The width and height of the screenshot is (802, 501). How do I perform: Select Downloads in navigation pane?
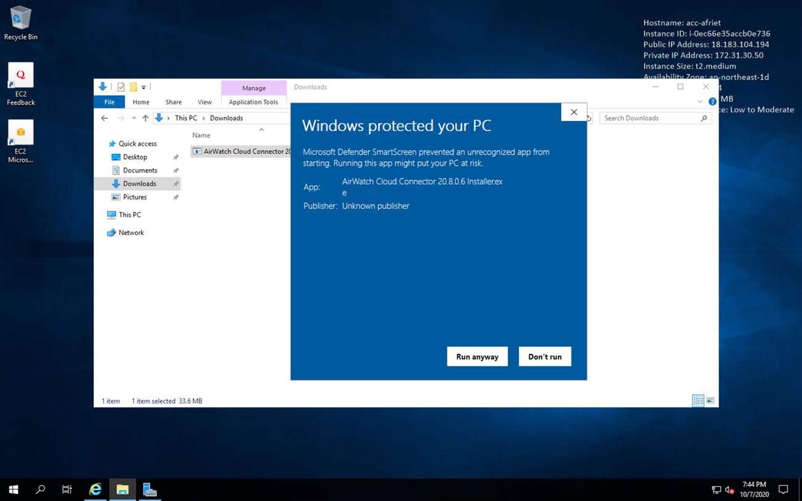pos(139,183)
